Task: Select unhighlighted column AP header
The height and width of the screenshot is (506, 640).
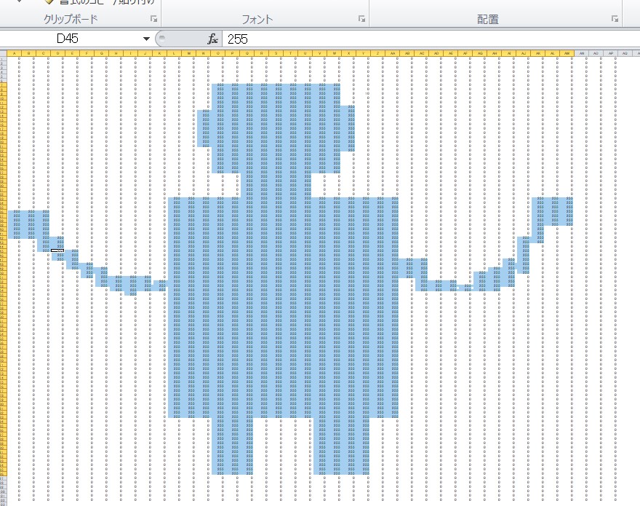Action: point(611,53)
